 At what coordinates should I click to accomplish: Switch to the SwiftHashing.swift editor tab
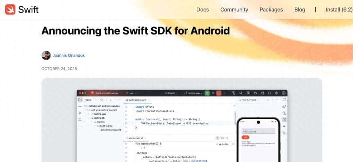[x=138, y=100]
